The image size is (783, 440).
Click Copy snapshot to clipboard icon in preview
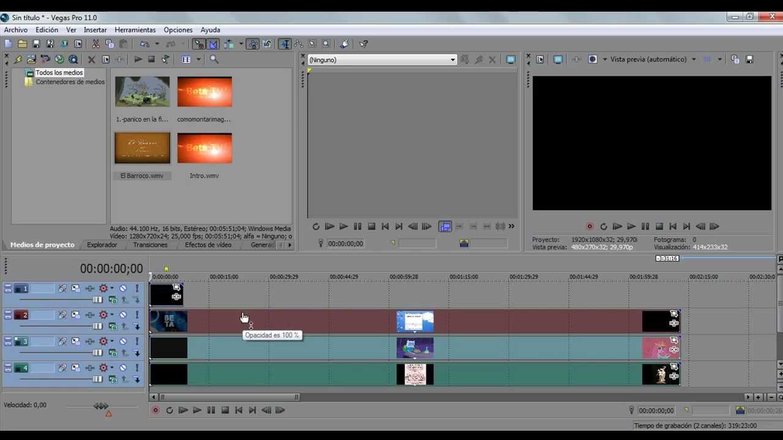click(735, 59)
